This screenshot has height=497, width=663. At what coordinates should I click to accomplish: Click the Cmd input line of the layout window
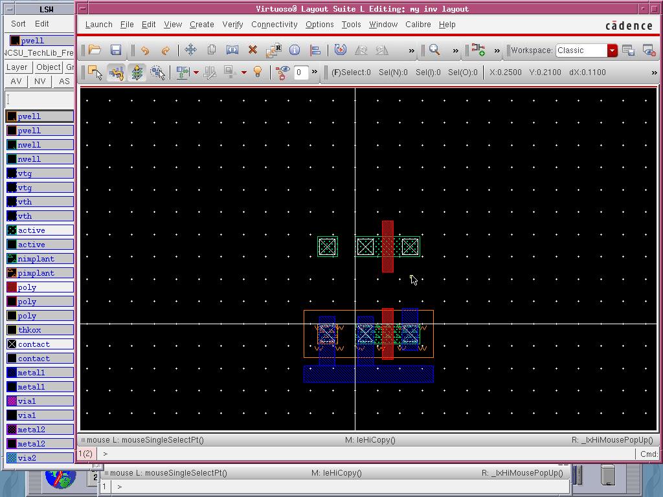coord(366,454)
